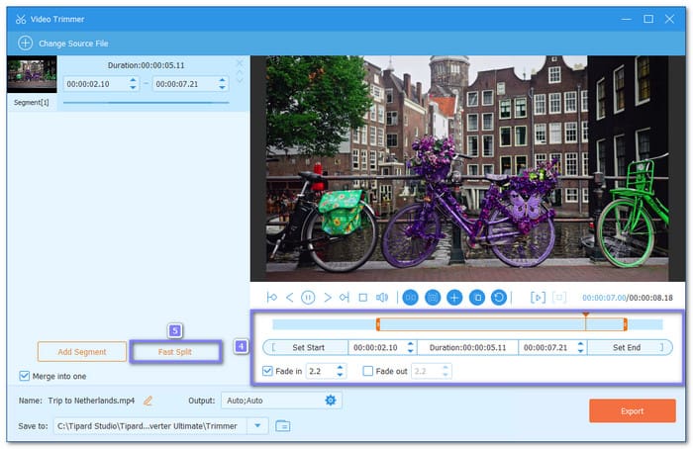Screen dimensions: 693x449
Task: Remove Segment[1] with the X icon
Action: 239,64
